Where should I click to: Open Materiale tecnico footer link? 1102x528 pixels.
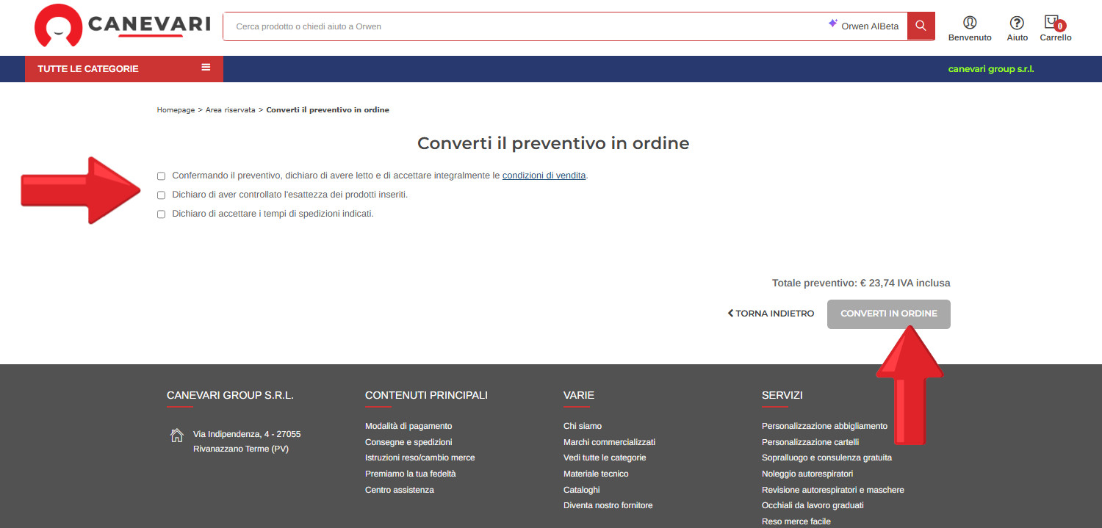pyautogui.click(x=596, y=474)
